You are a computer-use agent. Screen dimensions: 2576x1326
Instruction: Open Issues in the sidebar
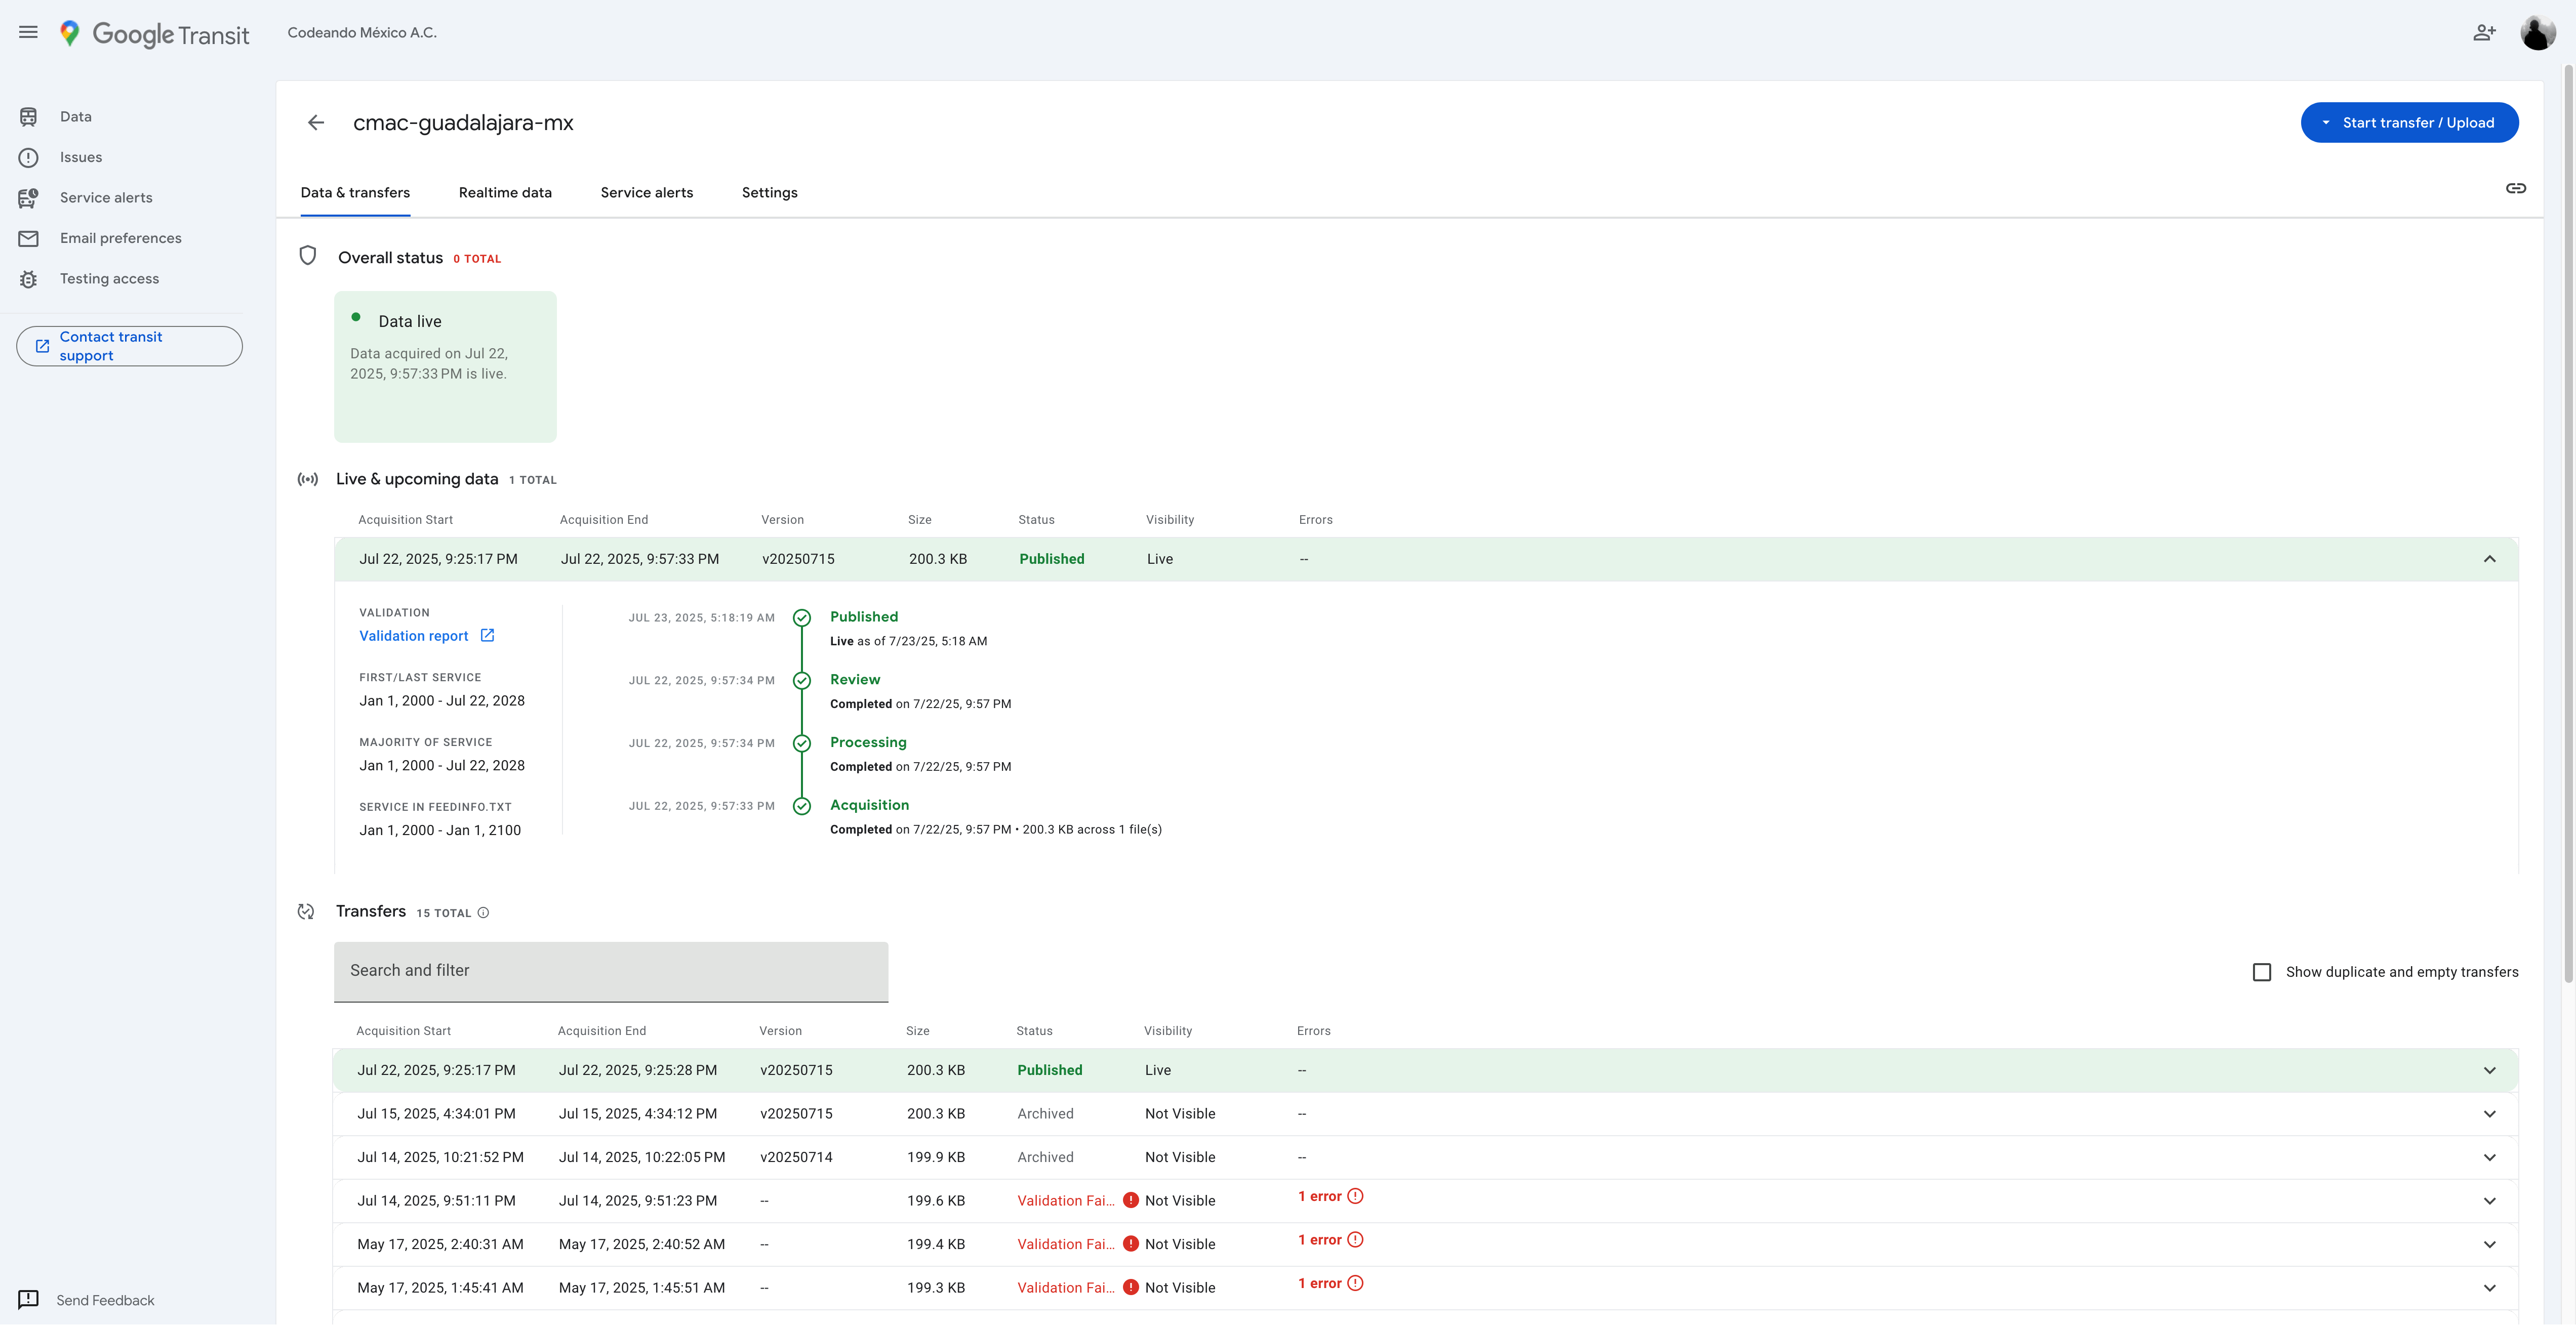pyautogui.click(x=80, y=157)
